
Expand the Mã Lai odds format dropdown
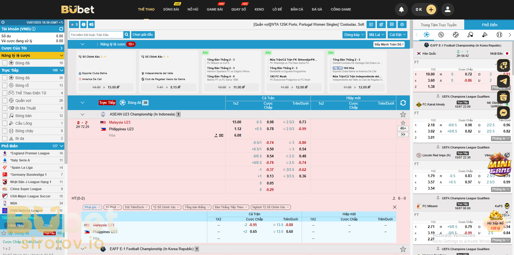coord(376,35)
